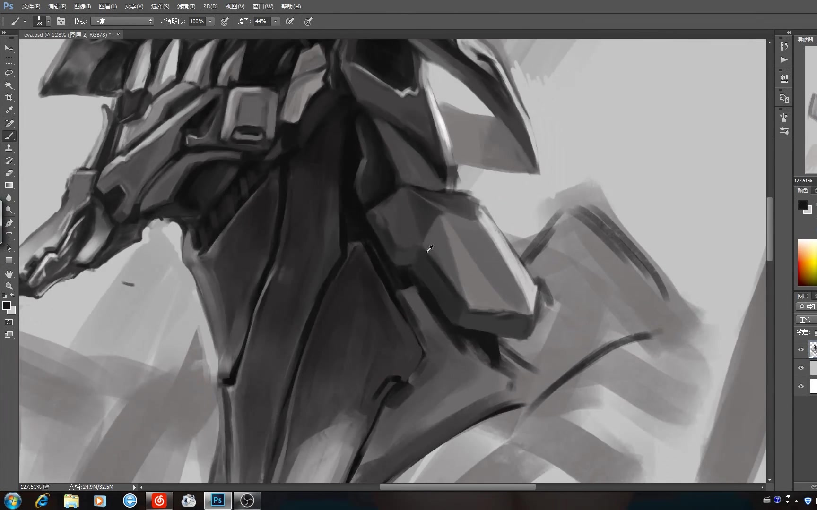
Task: Open the Windows Start menu
Action: (12, 501)
